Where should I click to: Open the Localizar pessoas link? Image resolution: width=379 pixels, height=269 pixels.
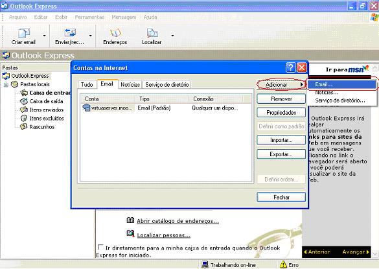pyautogui.click(x=164, y=235)
